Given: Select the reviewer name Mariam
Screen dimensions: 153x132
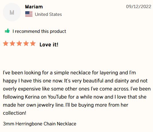Looking at the screenshot, I should [34, 7].
